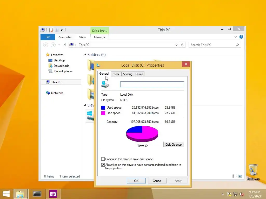The height and width of the screenshot is (199, 266).
Task: Click the drive label text field
Action: click(x=152, y=84)
